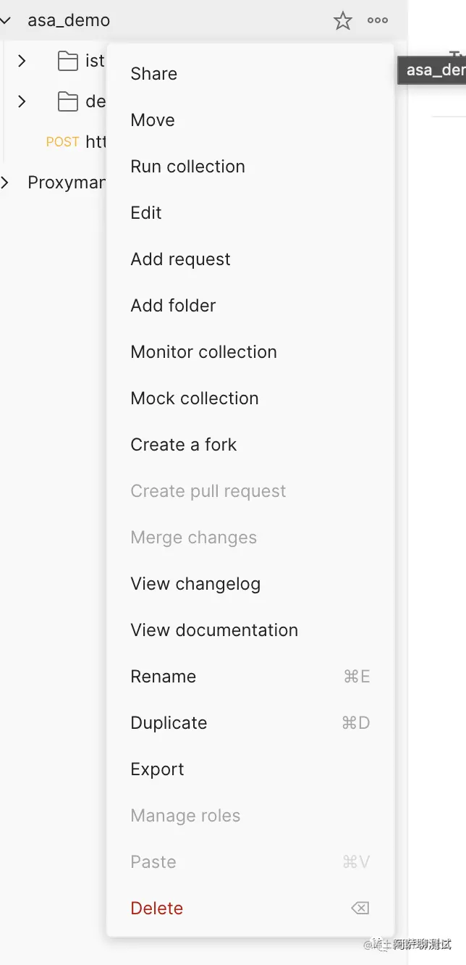Choose Move in the context menu
This screenshot has width=466, height=965.
[153, 120]
